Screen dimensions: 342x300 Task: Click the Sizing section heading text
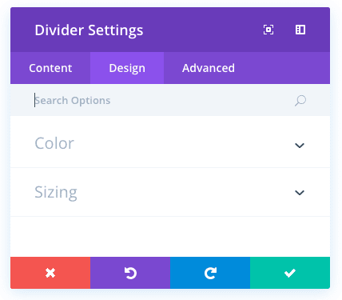pyautogui.click(x=56, y=192)
